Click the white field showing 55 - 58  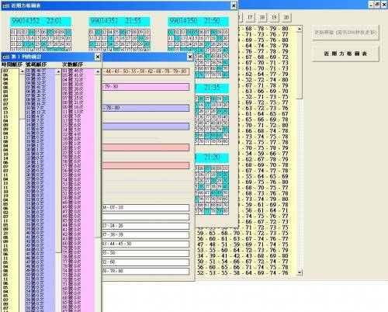coord(146,253)
